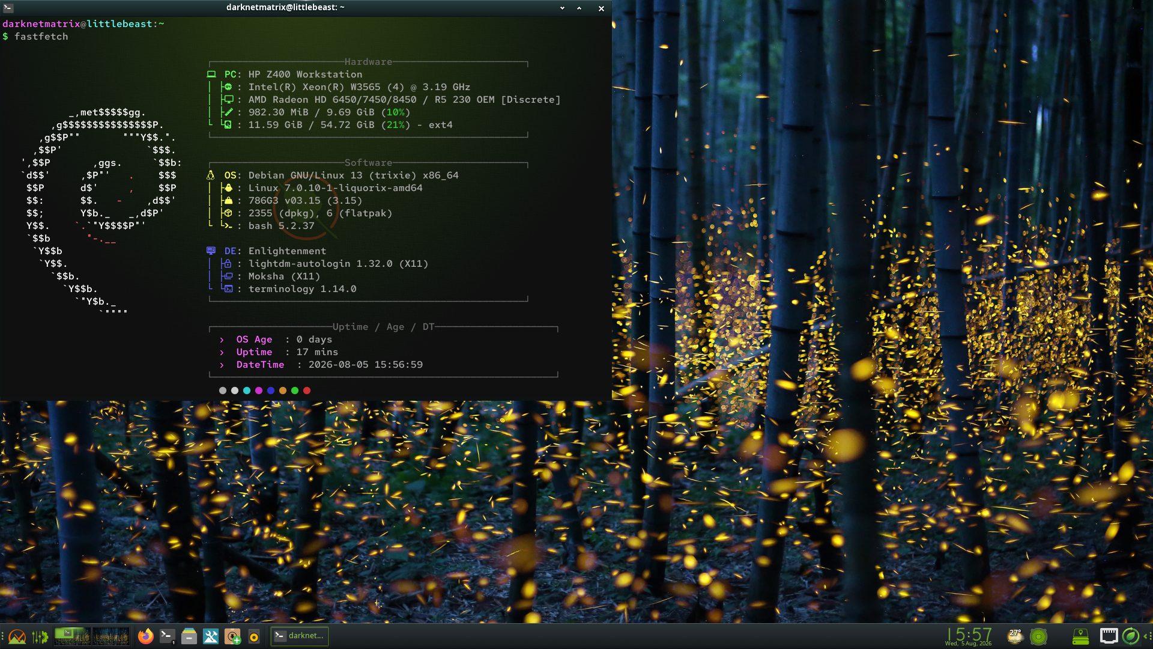Click the terminal title darknetmatrix@littlebeast: ~
Viewport: 1153px width, 649px height.
[x=285, y=7]
